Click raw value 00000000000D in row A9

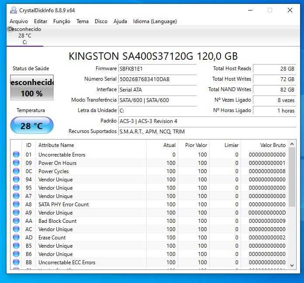pos(267,212)
